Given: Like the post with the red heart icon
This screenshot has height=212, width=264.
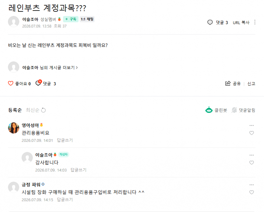Looking at the screenshot, I should [11, 83].
